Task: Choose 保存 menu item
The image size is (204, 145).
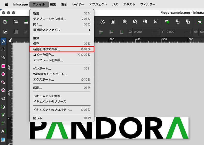Action: (x=62, y=44)
